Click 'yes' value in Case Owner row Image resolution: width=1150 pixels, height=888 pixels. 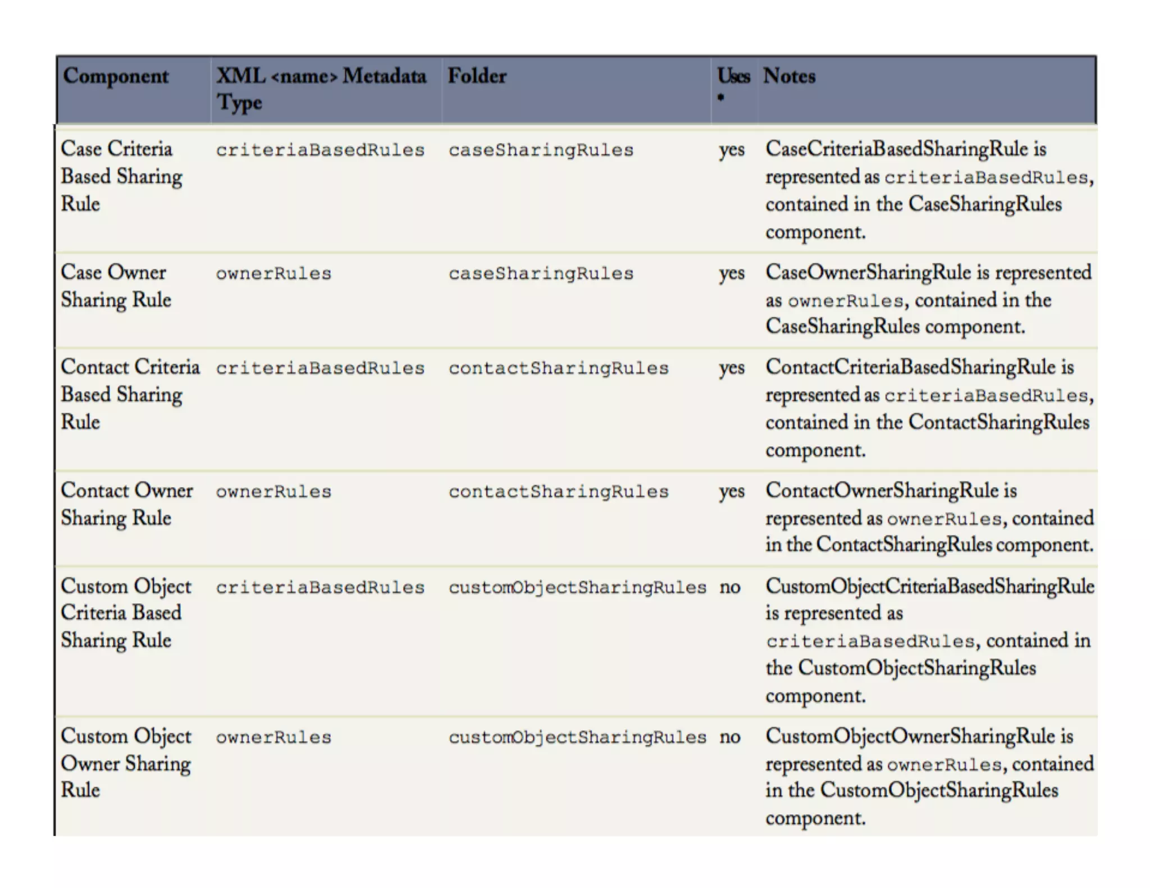pos(731,273)
